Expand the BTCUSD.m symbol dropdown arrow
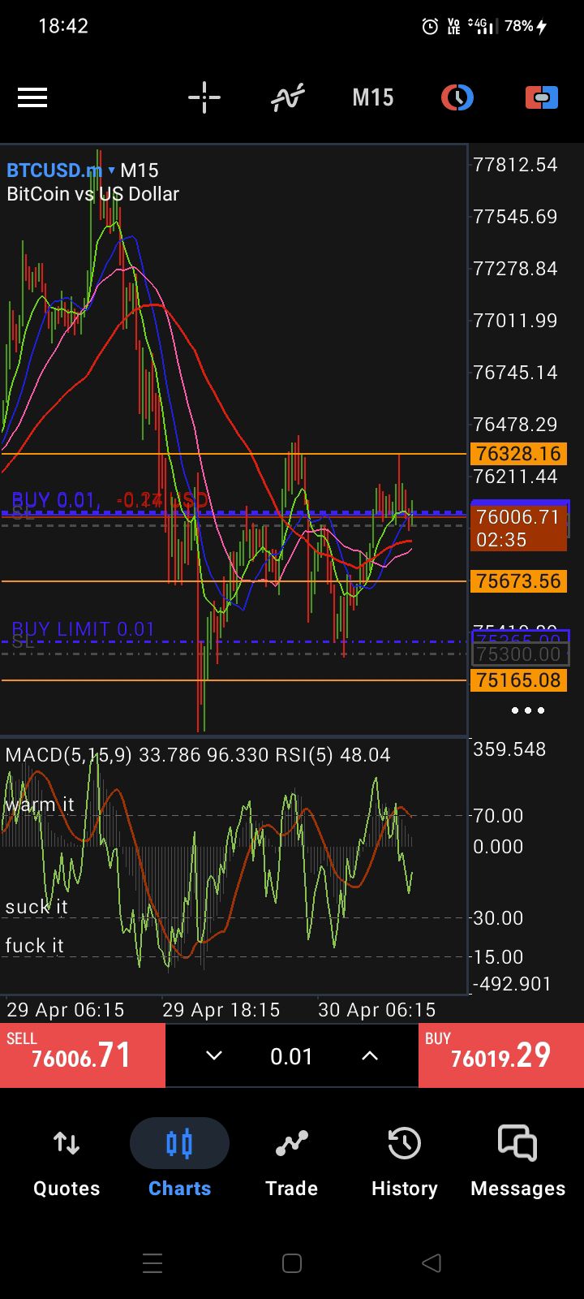This screenshot has height=1299, width=584. (x=112, y=170)
